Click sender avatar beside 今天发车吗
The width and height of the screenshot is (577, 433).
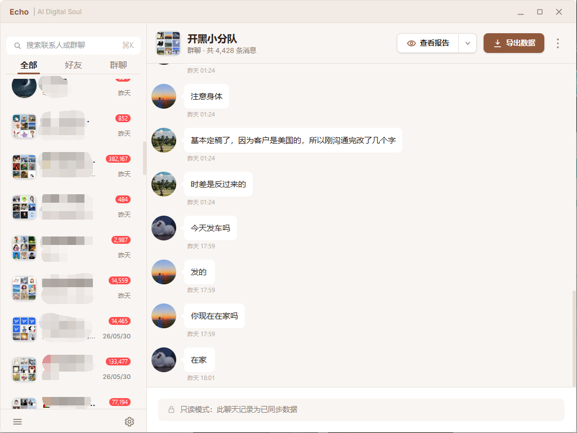tap(164, 228)
